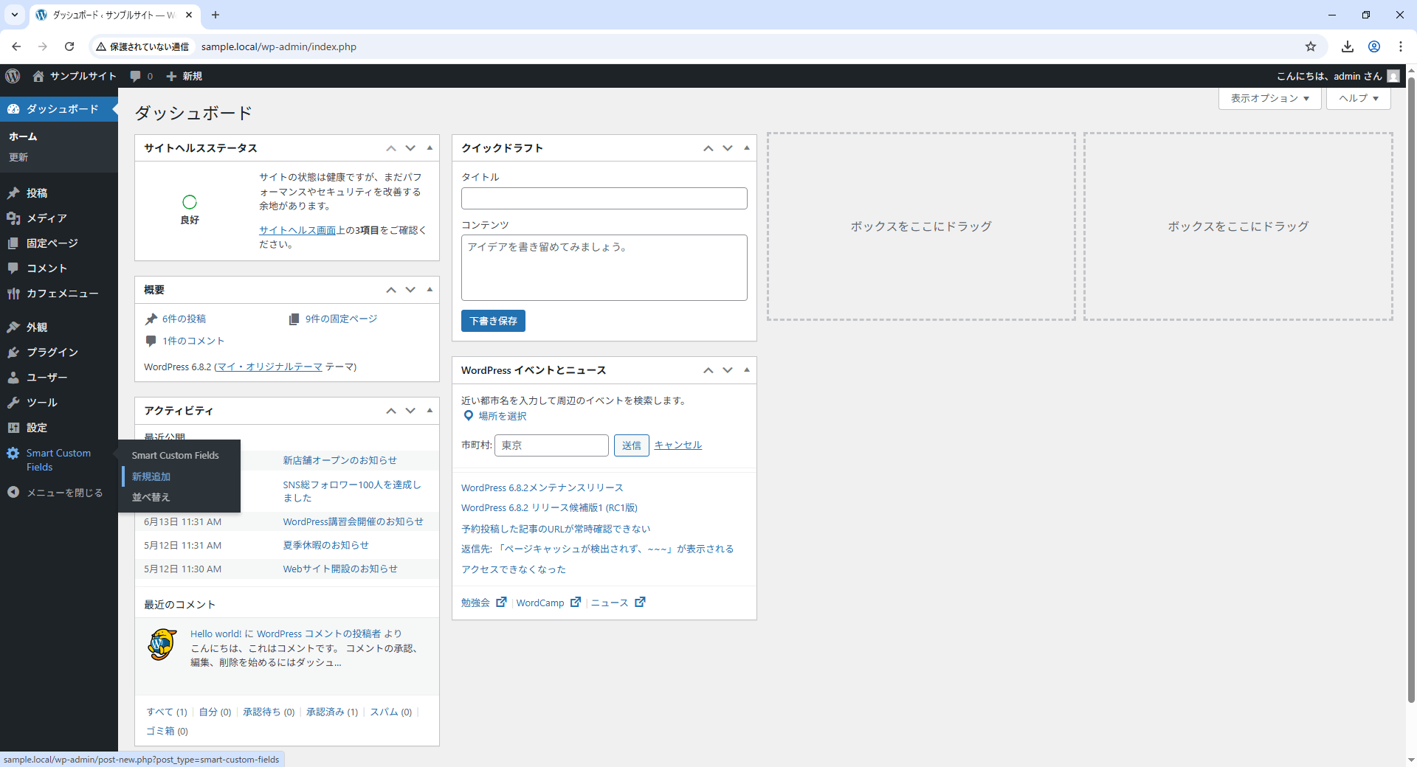
Task: Bookmark this page with the star icon
Action: click(1311, 46)
